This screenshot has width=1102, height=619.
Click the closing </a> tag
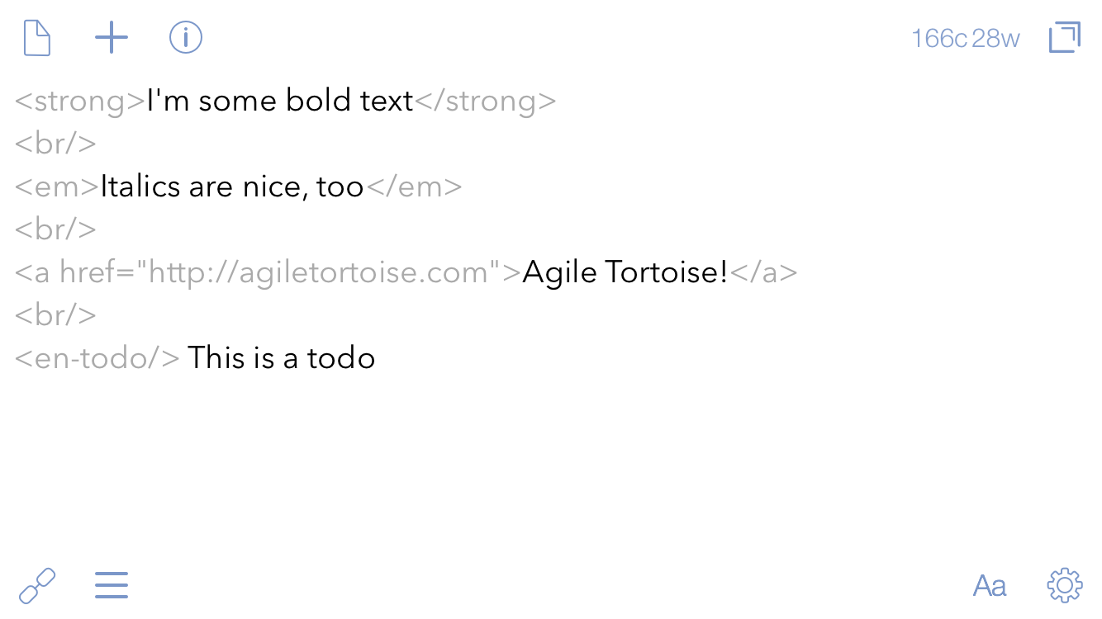click(x=764, y=272)
